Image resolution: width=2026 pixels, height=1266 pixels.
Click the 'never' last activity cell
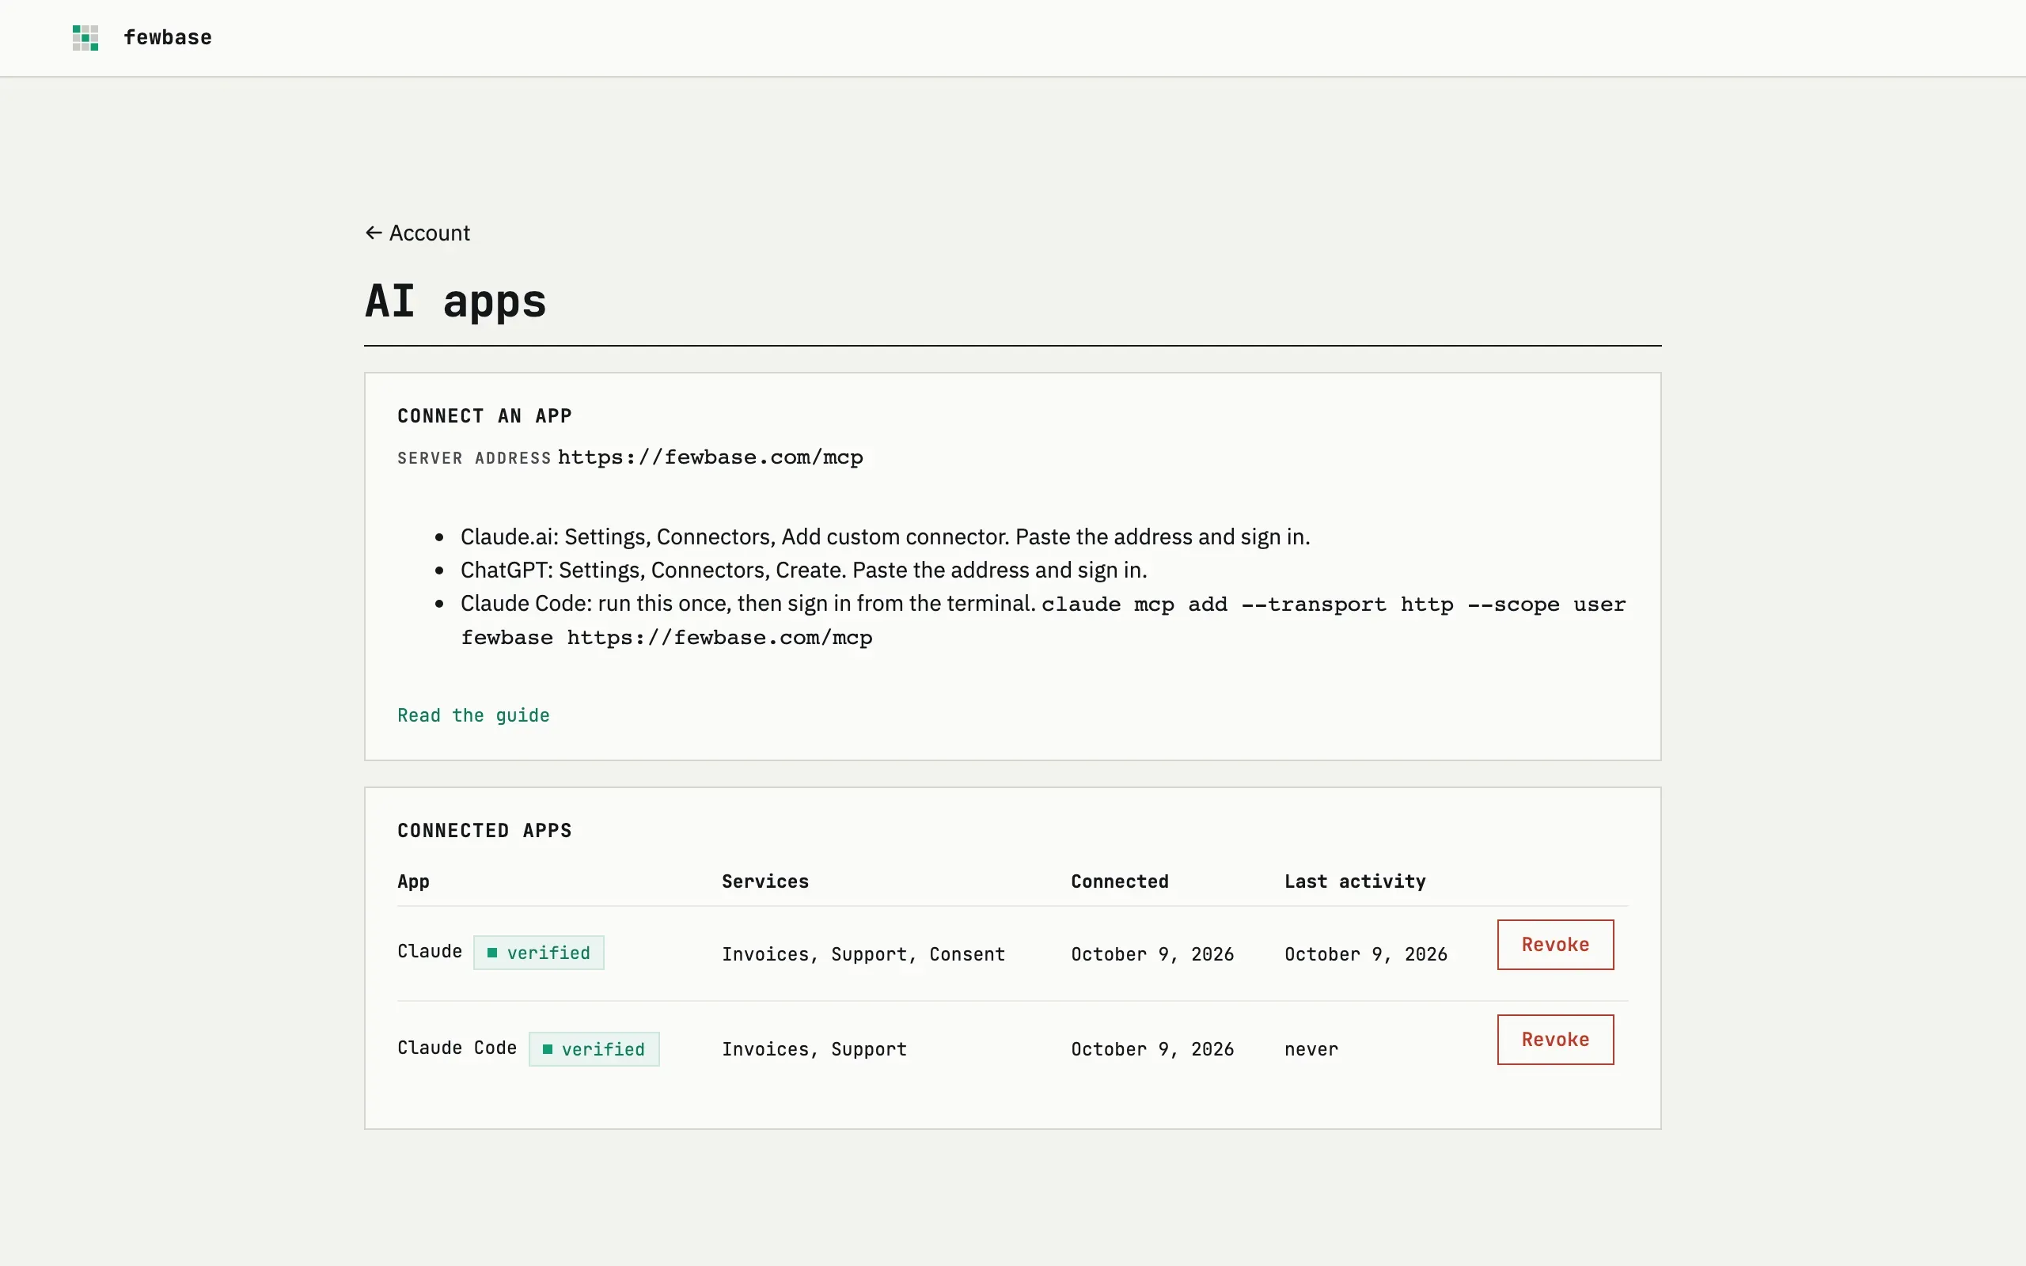[1311, 1049]
